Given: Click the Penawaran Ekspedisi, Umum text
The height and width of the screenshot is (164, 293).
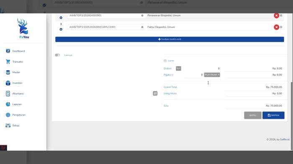Looking at the screenshot, I should click(164, 15).
